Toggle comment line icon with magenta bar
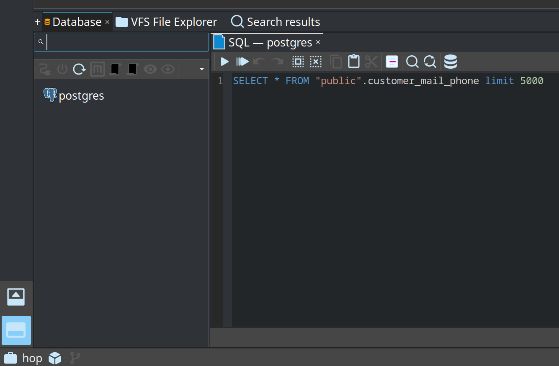 [392, 62]
